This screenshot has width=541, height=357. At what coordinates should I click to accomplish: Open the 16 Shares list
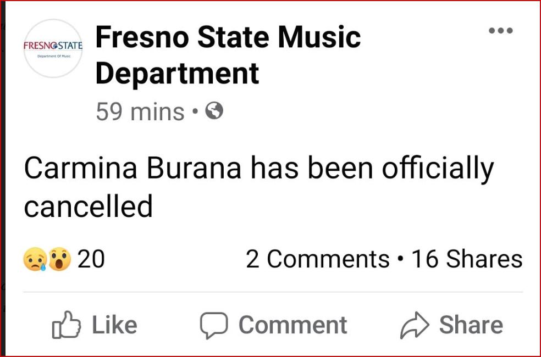[x=467, y=259]
